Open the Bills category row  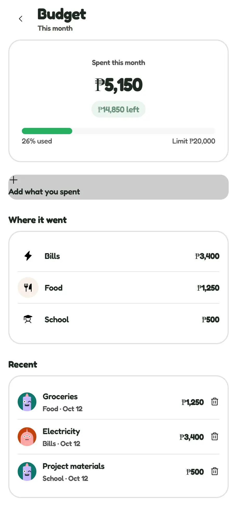tap(118, 256)
